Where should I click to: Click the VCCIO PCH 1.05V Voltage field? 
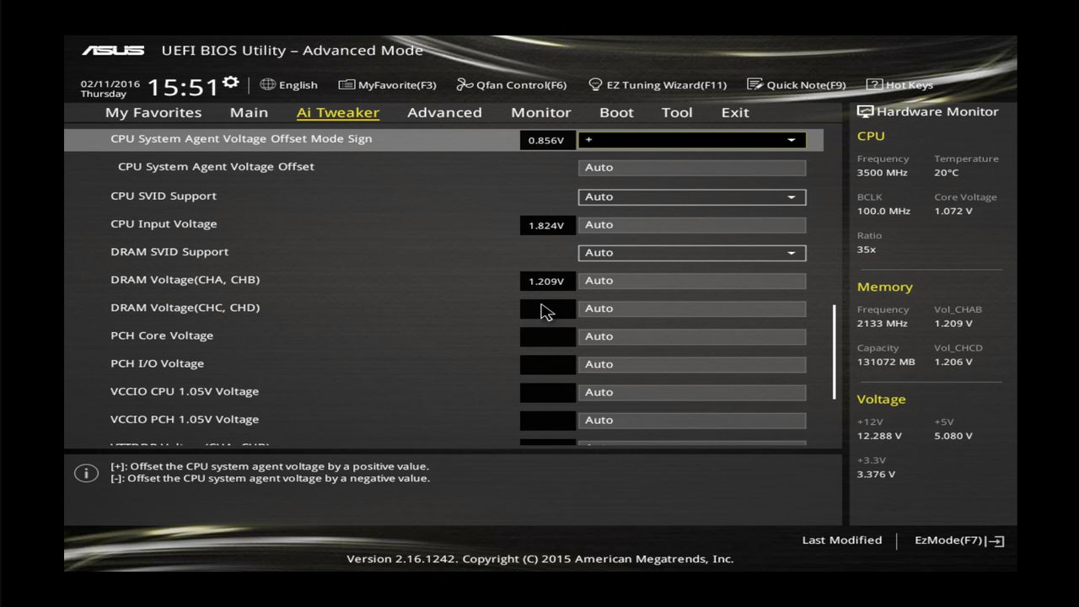point(692,419)
